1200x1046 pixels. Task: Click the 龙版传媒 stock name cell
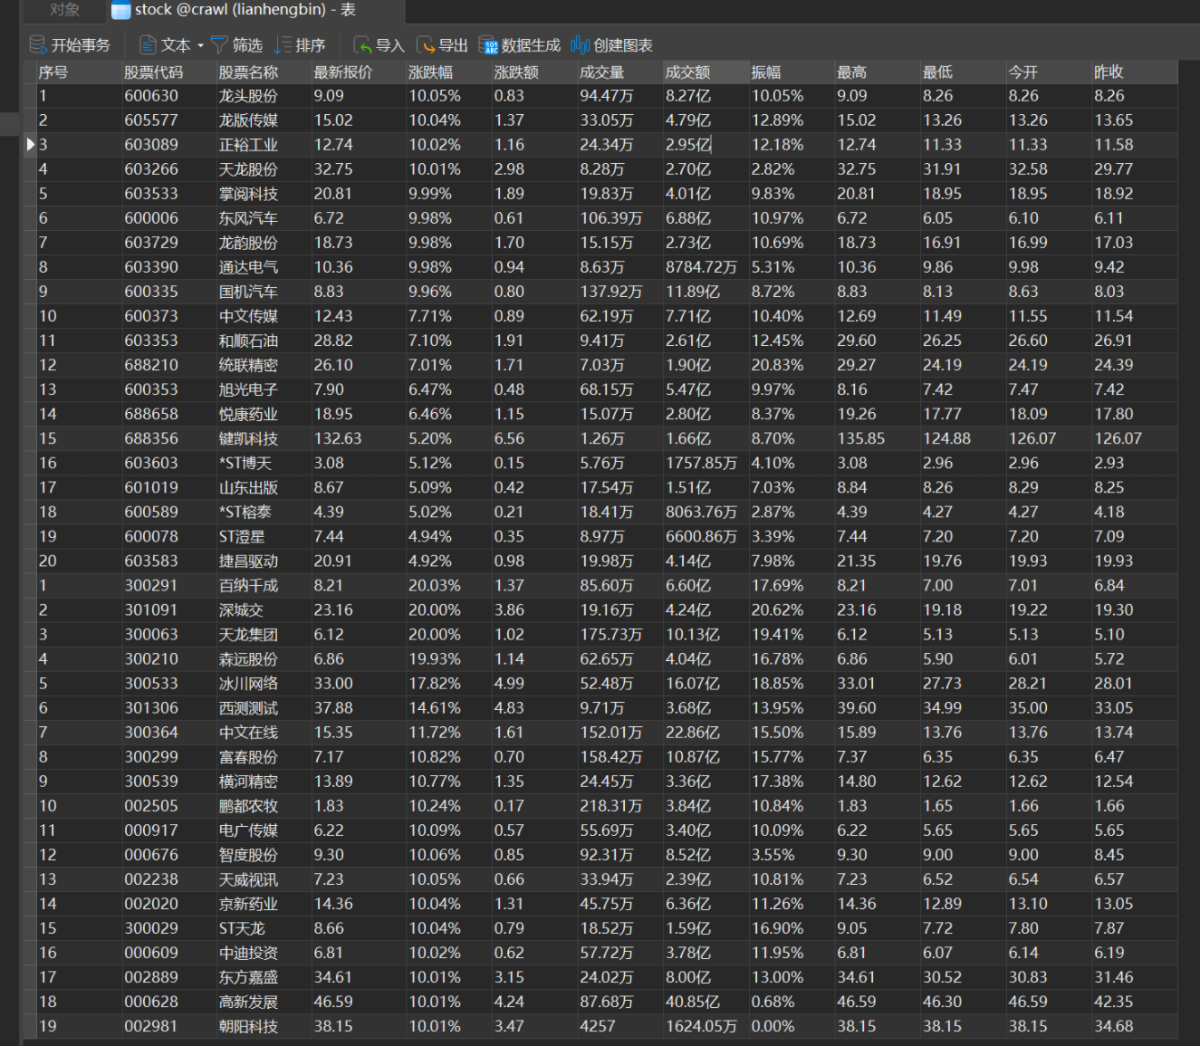click(x=264, y=120)
